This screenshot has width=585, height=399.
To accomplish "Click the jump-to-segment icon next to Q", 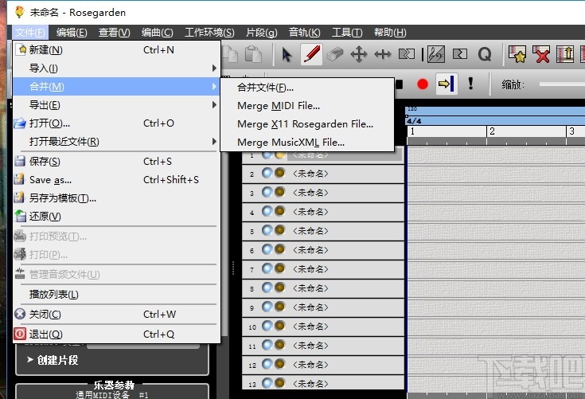I will click(x=460, y=54).
